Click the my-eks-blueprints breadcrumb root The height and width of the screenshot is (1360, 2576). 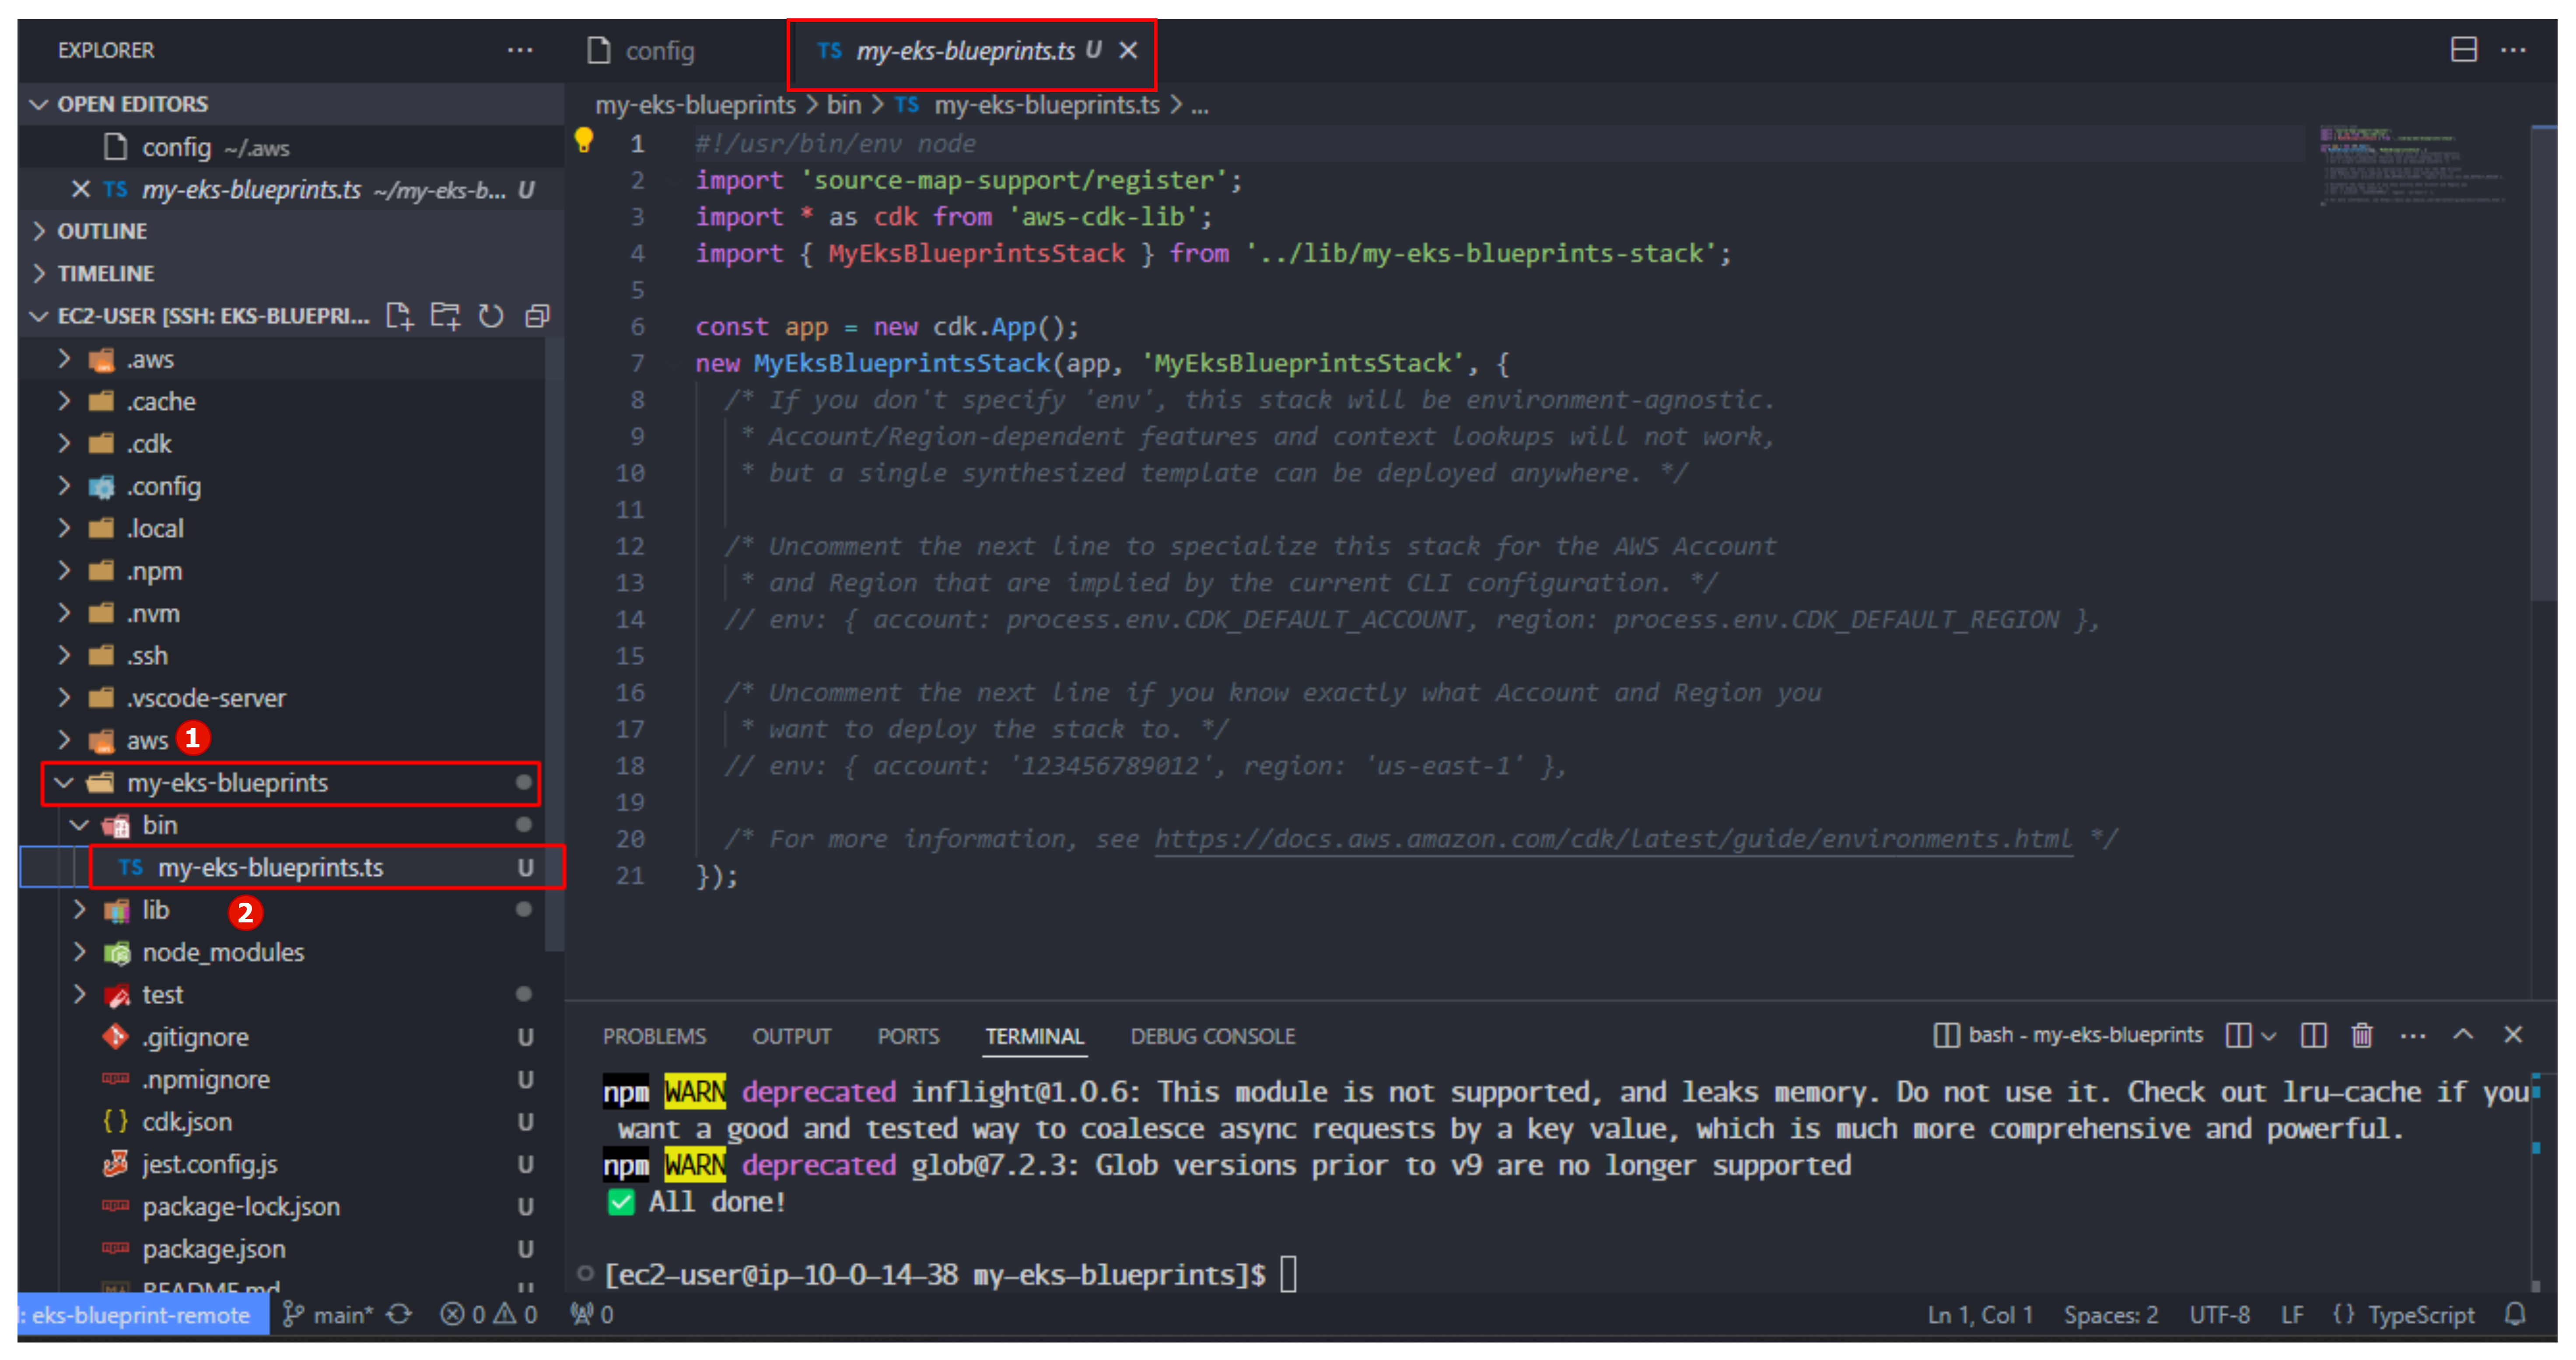[x=695, y=105]
